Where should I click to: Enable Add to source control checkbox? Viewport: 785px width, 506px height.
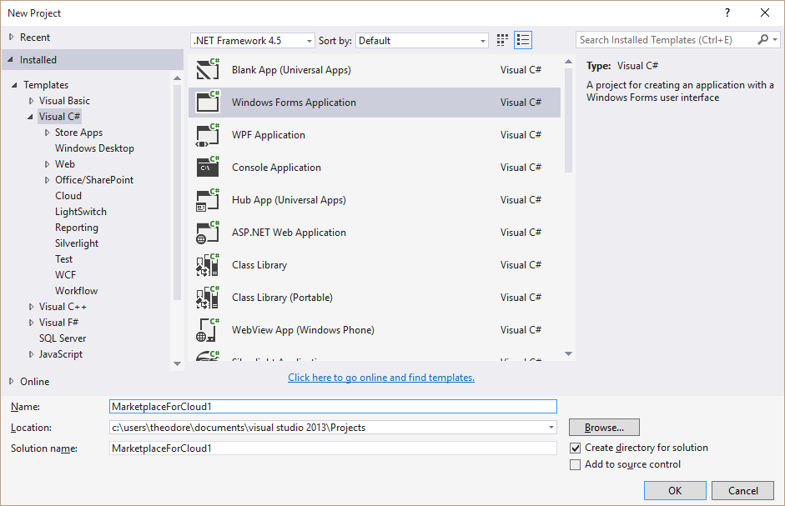tap(576, 464)
